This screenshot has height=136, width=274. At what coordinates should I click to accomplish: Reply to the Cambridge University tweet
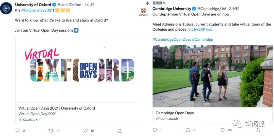point(155,130)
